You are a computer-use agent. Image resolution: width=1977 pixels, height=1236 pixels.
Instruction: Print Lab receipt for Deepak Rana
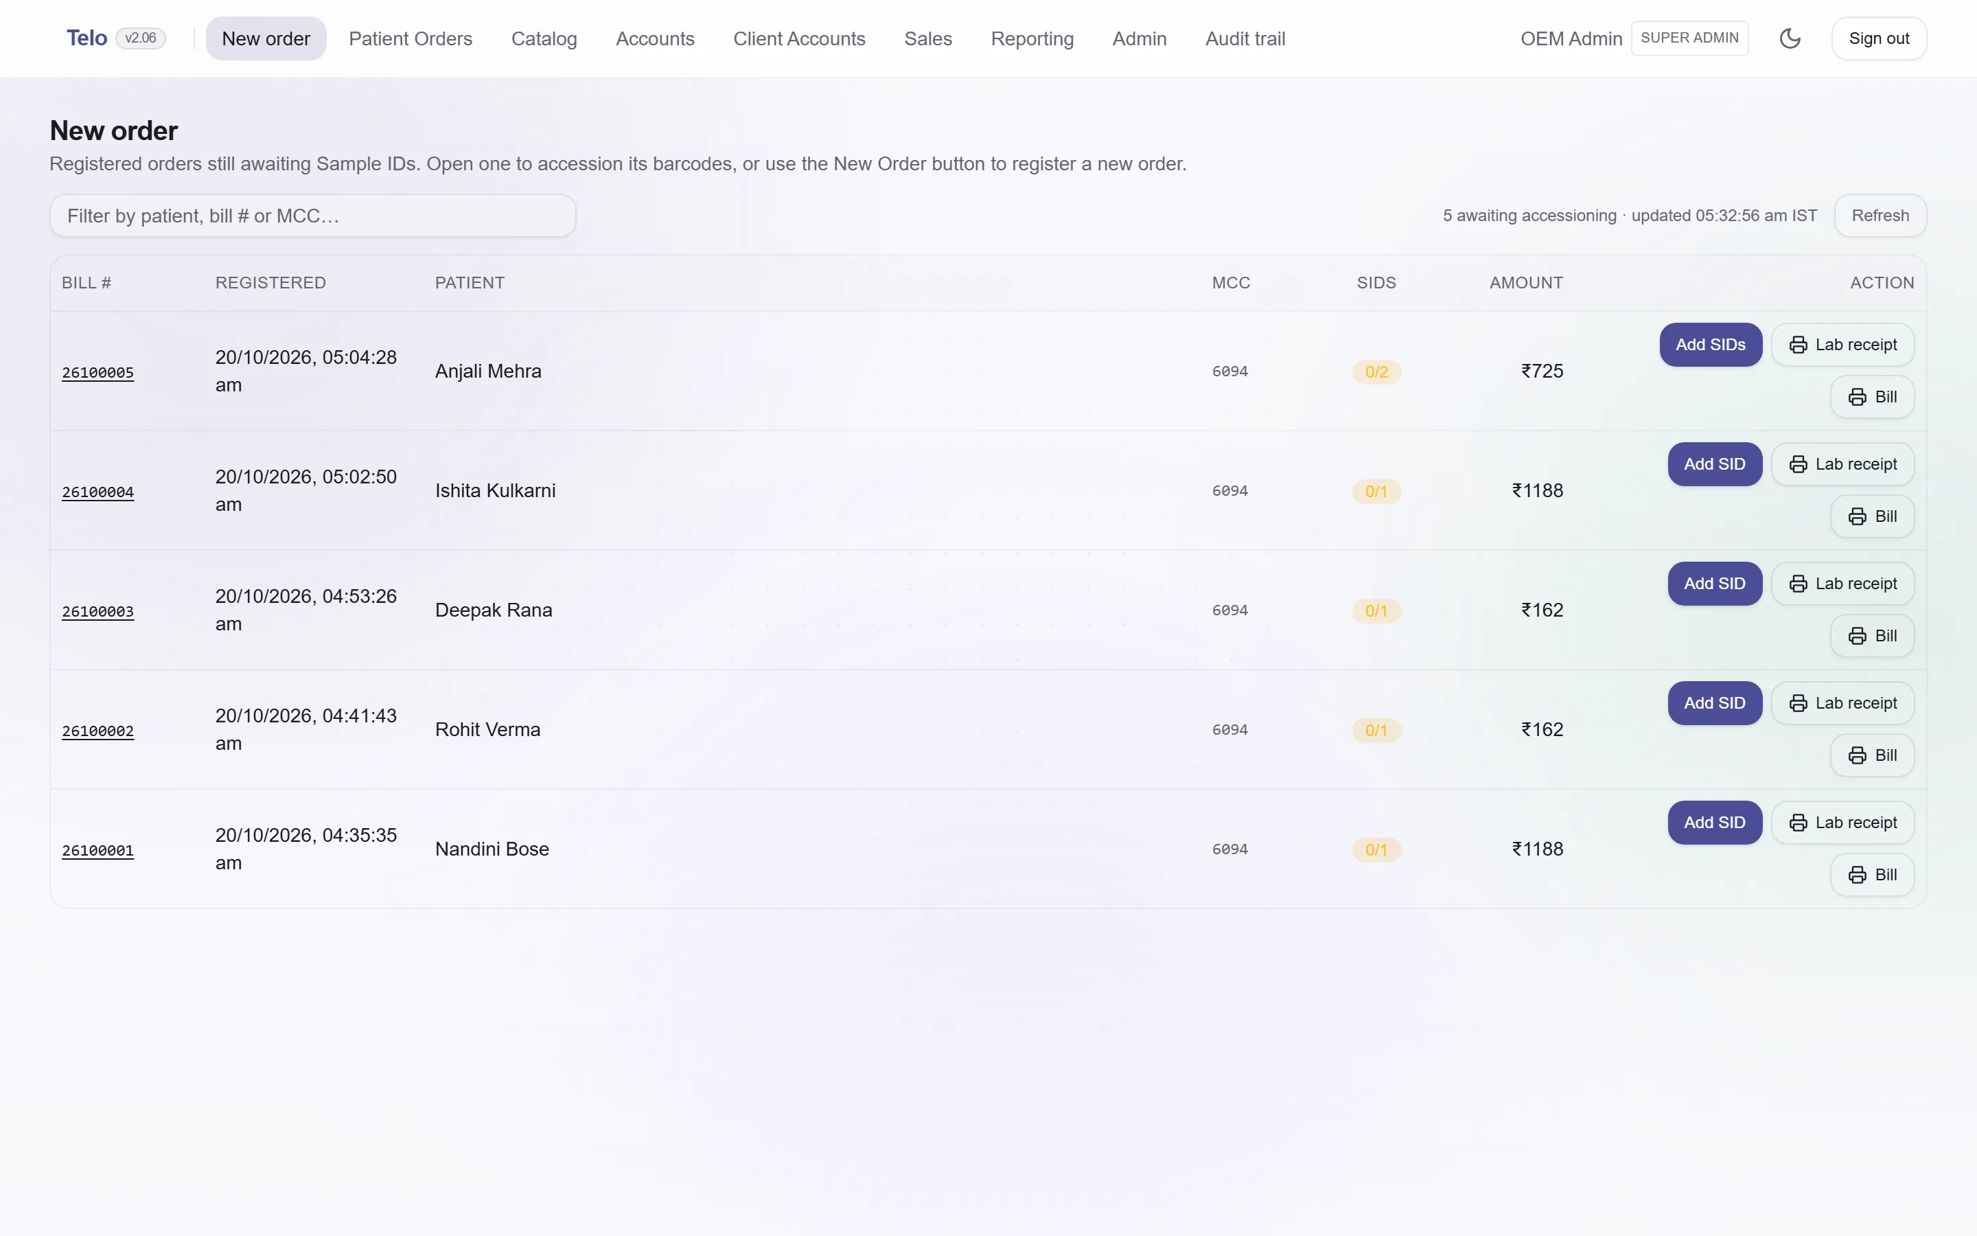tap(1843, 584)
